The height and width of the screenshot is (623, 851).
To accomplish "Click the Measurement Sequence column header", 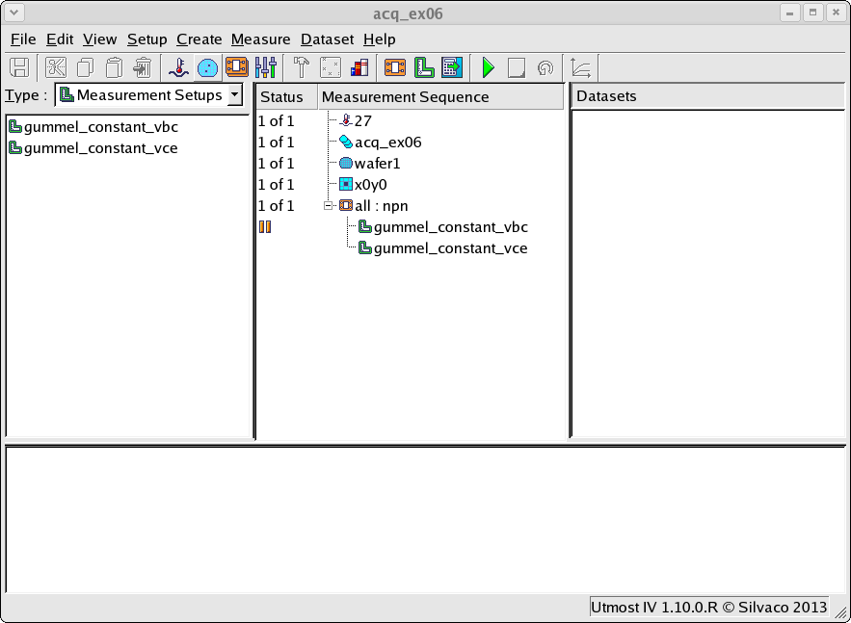I will click(440, 97).
